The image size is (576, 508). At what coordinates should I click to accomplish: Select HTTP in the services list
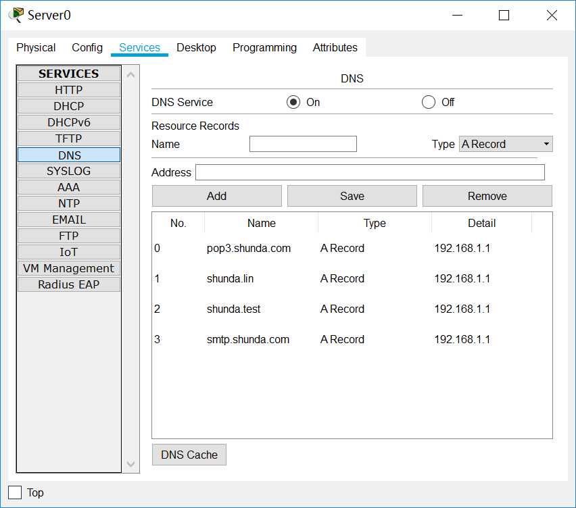(69, 90)
